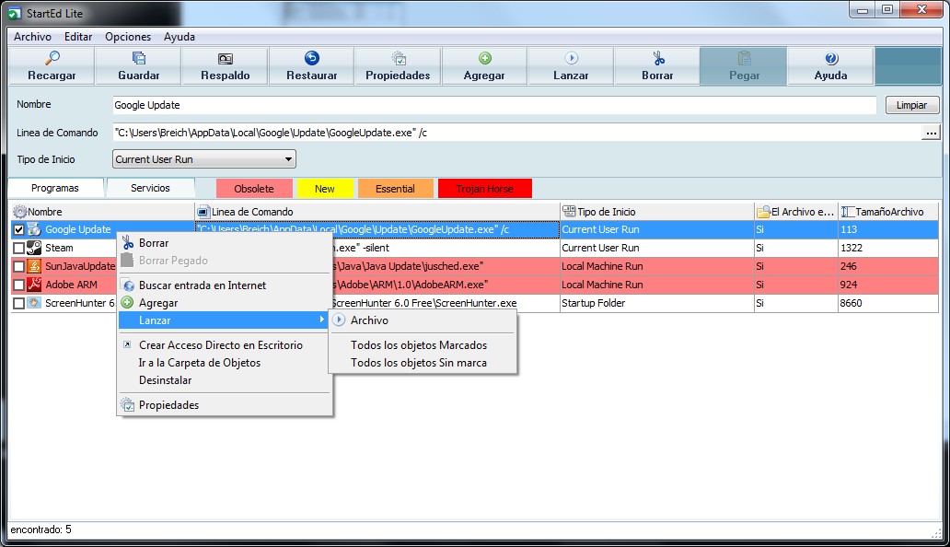Click Startup Folder in ScreenHunter row
950x547 pixels.
(x=593, y=303)
